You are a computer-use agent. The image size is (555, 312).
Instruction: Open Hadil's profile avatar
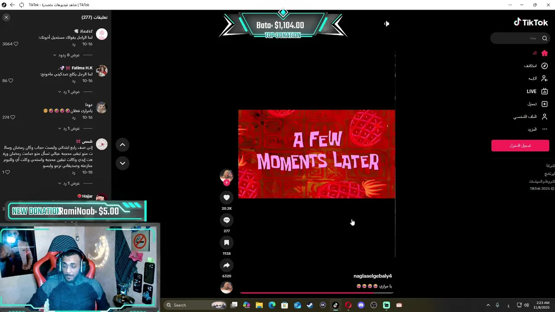[101, 34]
